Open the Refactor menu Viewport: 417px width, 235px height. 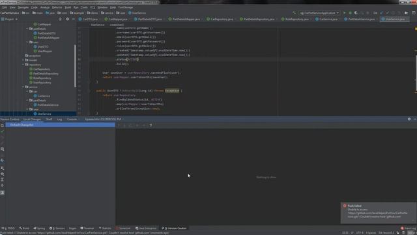[x=57, y=7]
